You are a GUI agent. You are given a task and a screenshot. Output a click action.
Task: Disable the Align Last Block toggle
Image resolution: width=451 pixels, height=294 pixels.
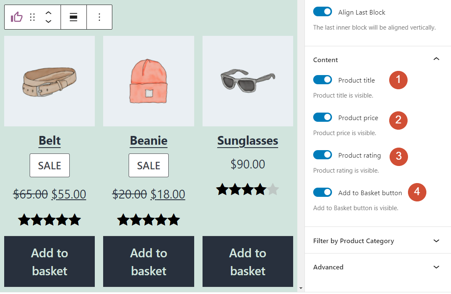pyautogui.click(x=322, y=12)
